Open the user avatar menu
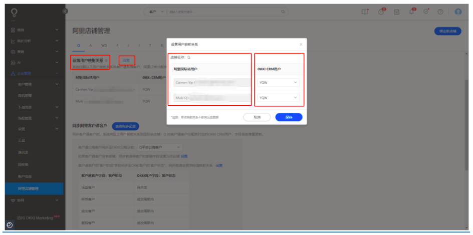The image size is (473, 235). [x=458, y=12]
